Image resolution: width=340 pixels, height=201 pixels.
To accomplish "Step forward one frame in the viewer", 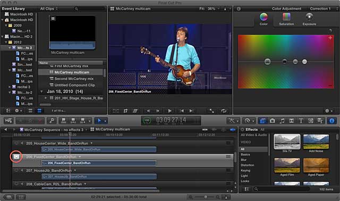I will pyautogui.click(x=158, y=111).
